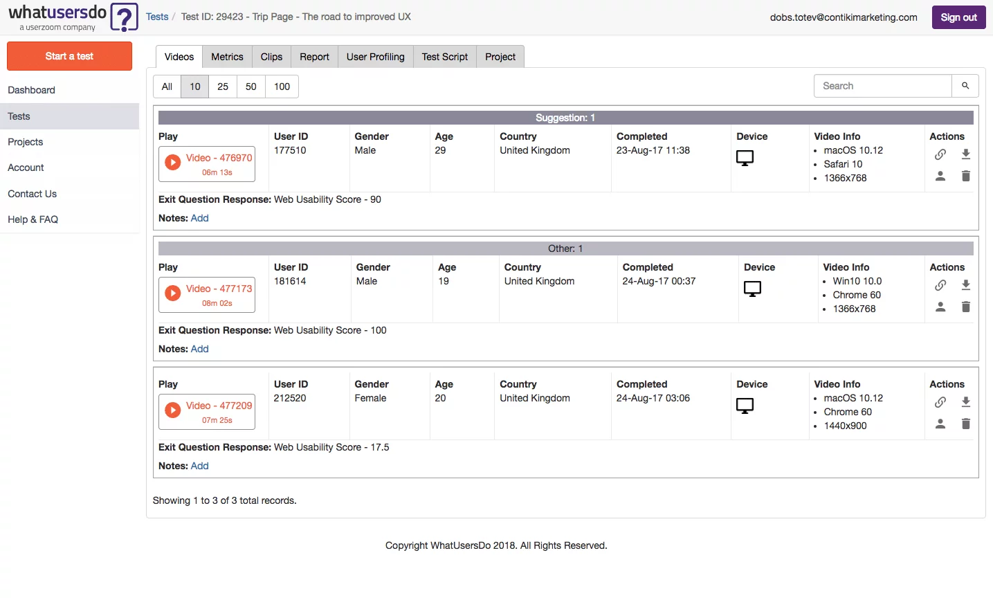Open Contact Us in the sidebar

pyautogui.click(x=69, y=194)
